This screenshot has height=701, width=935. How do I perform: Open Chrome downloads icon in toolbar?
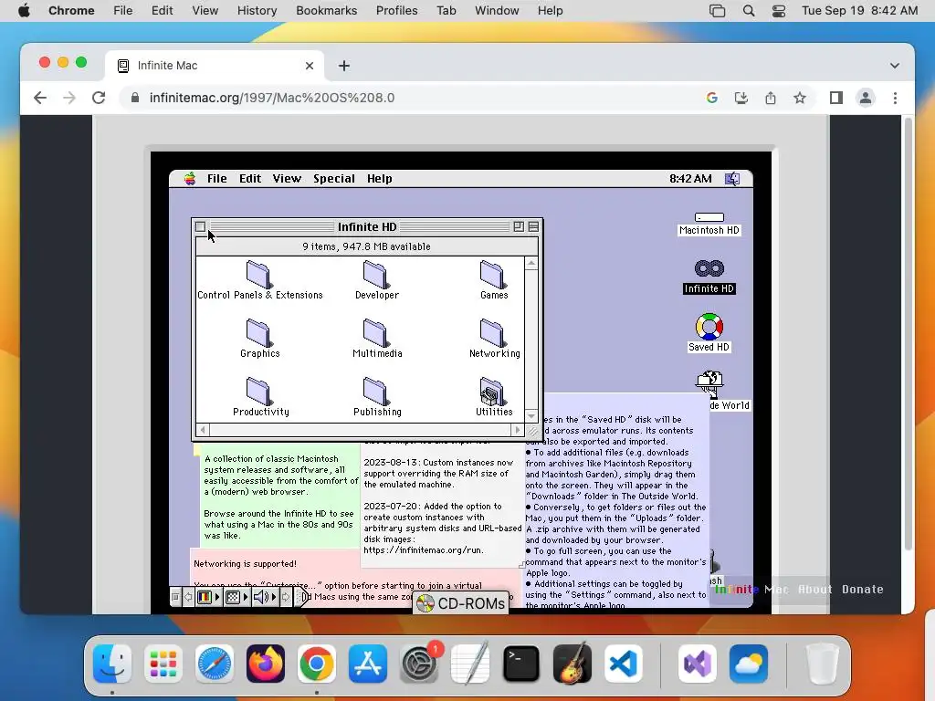(x=741, y=98)
